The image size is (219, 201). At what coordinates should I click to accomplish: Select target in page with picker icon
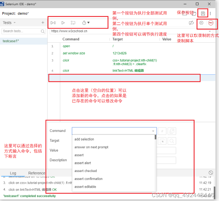[x=162, y=141]
